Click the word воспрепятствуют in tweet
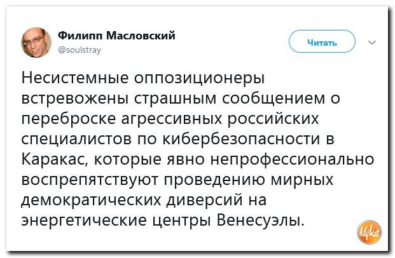The width and height of the screenshot is (395, 258). (91, 180)
